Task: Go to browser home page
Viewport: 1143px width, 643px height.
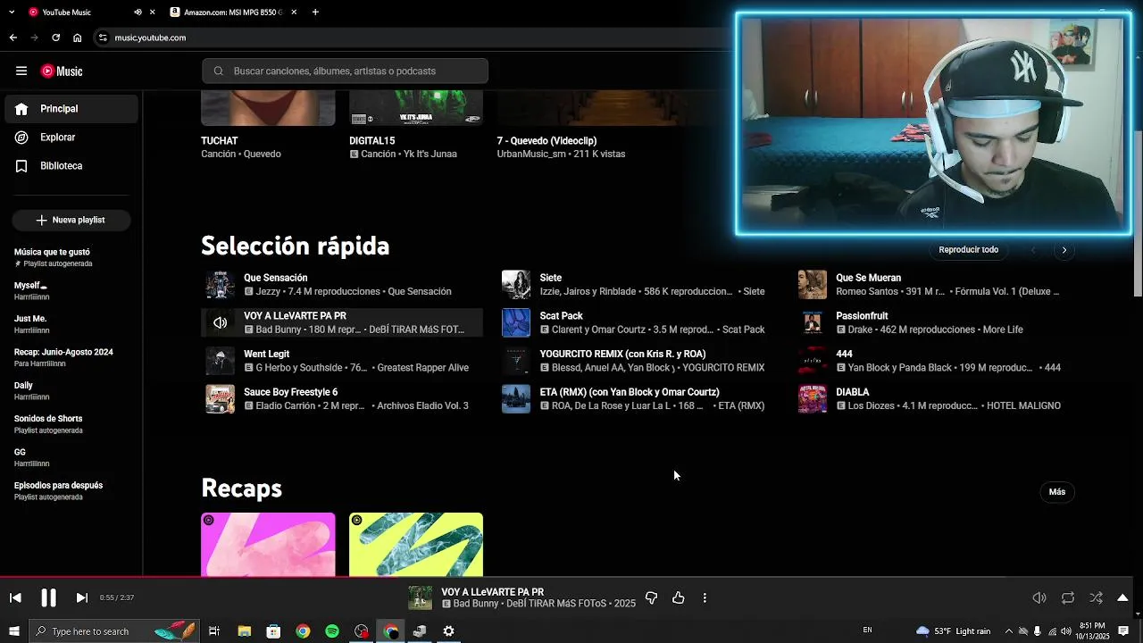Action: pos(78,38)
